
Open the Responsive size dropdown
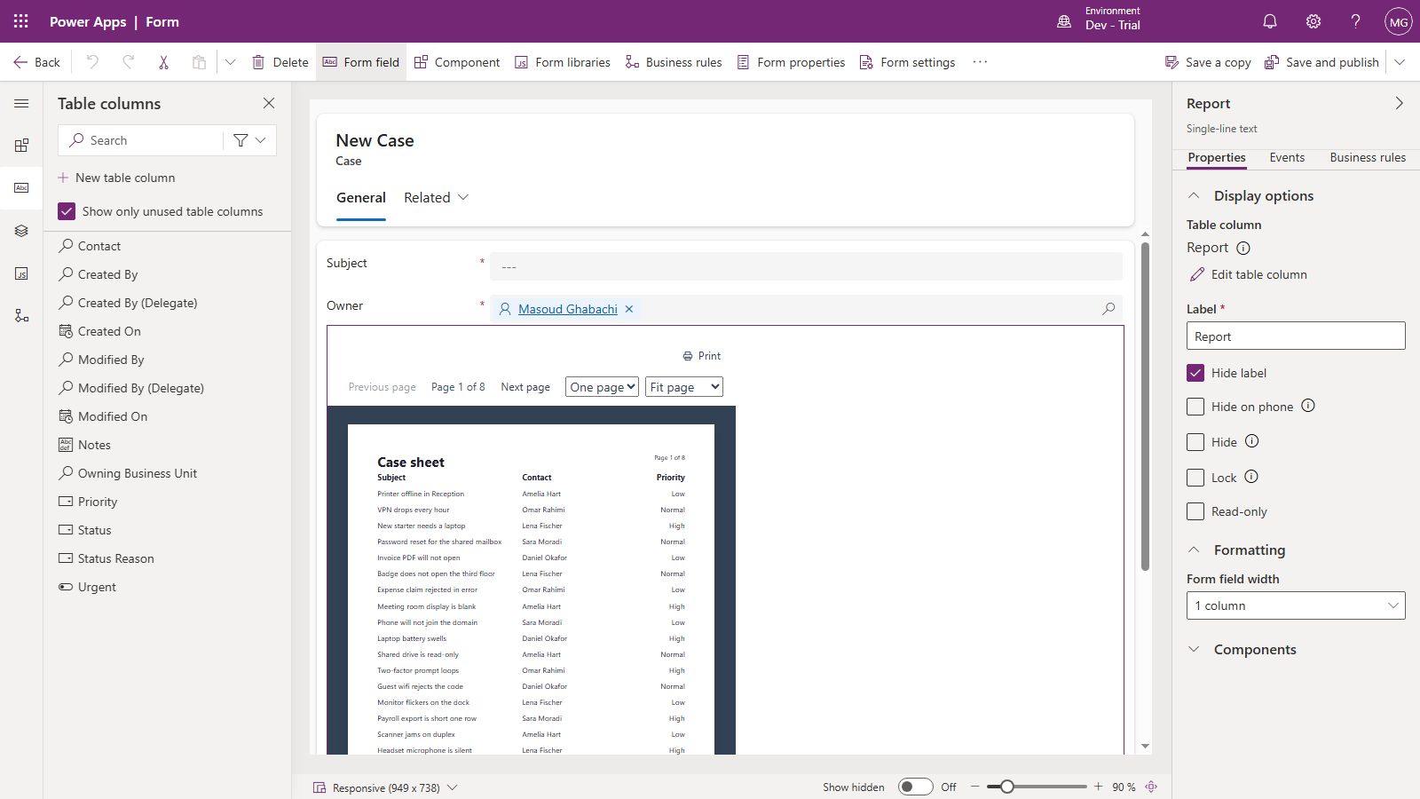coord(386,787)
